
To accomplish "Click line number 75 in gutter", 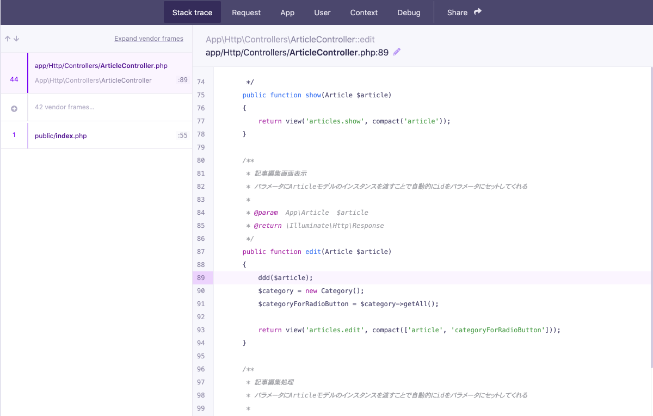I will (201, 95).
